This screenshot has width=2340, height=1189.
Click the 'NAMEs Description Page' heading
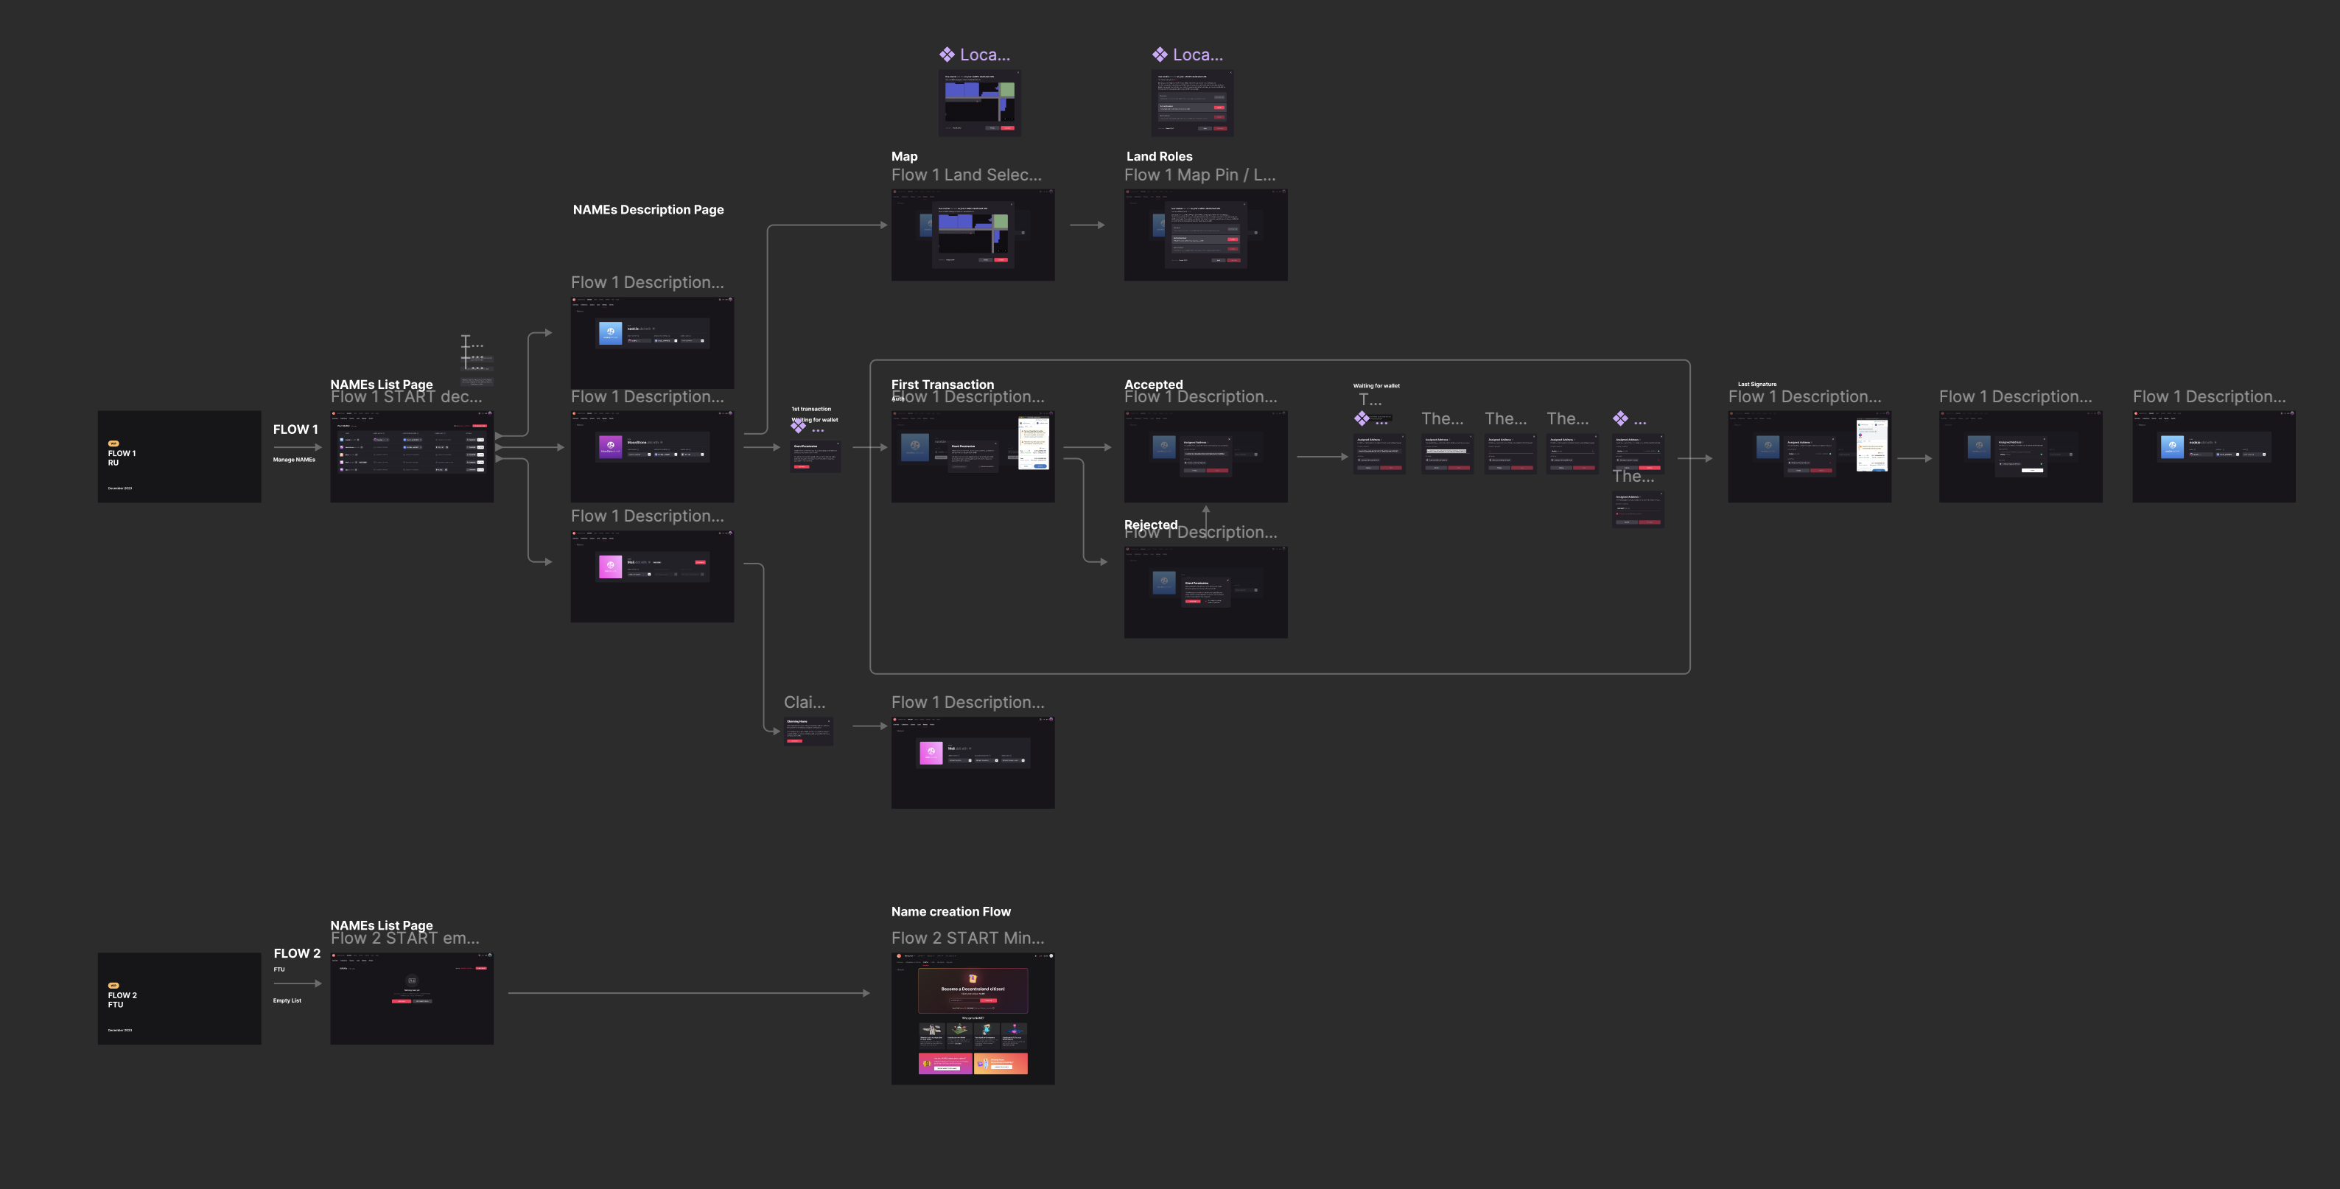[x=648, y=210]
